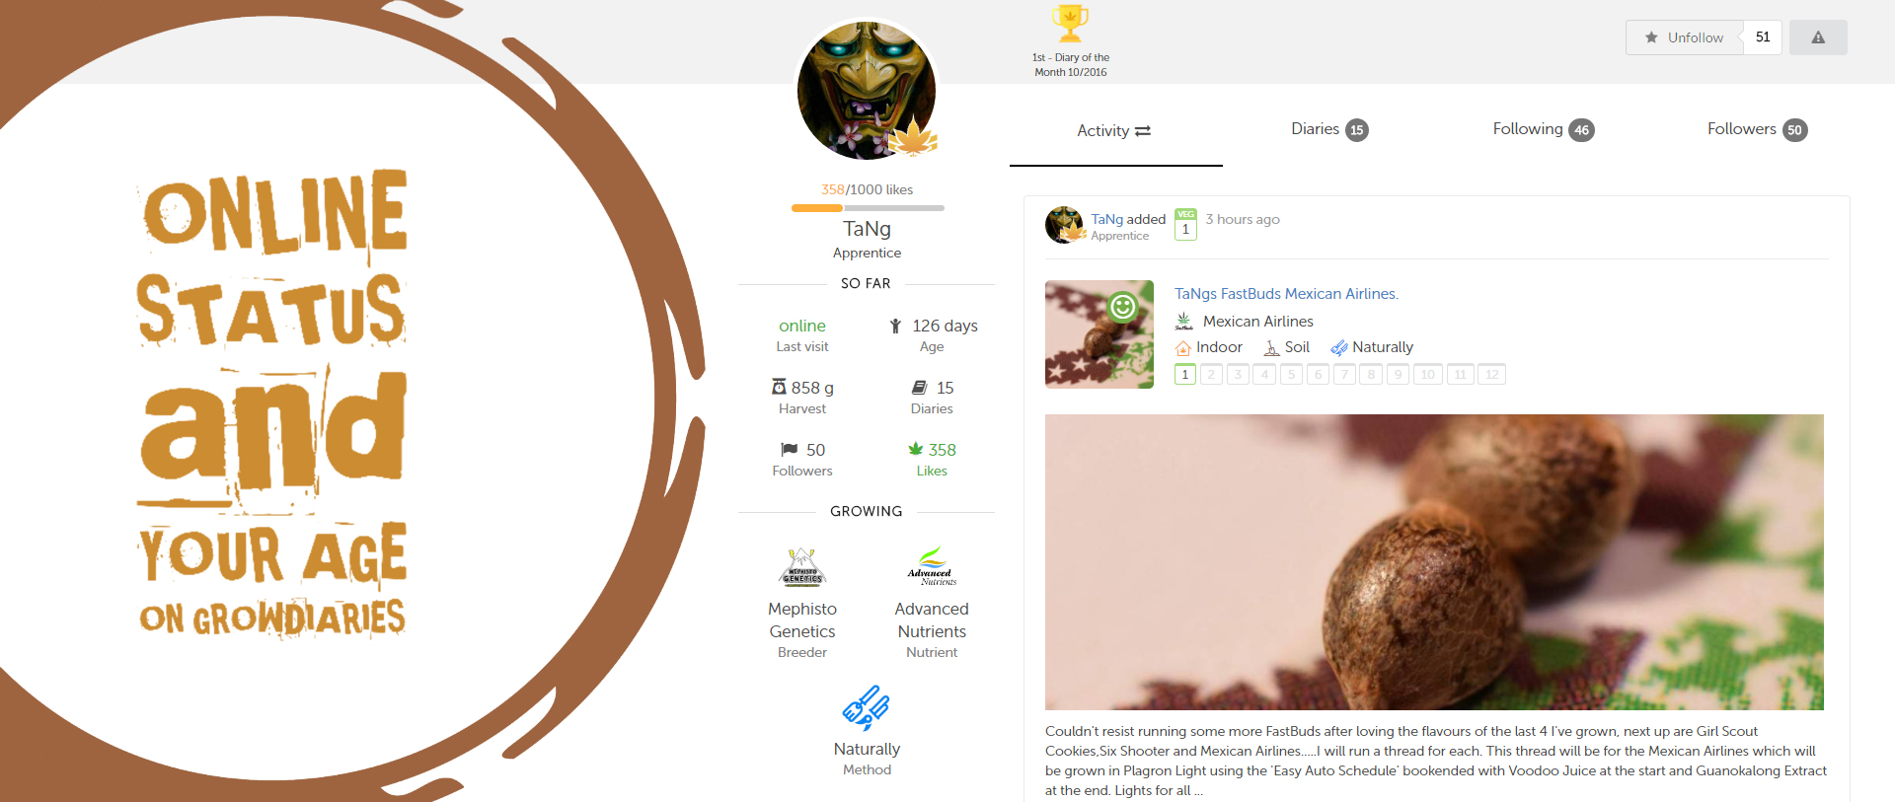The image size is (1895, 802).
Task: Click the warning triangle report button
Action: pyautogui.click(x=1818, y=37)
